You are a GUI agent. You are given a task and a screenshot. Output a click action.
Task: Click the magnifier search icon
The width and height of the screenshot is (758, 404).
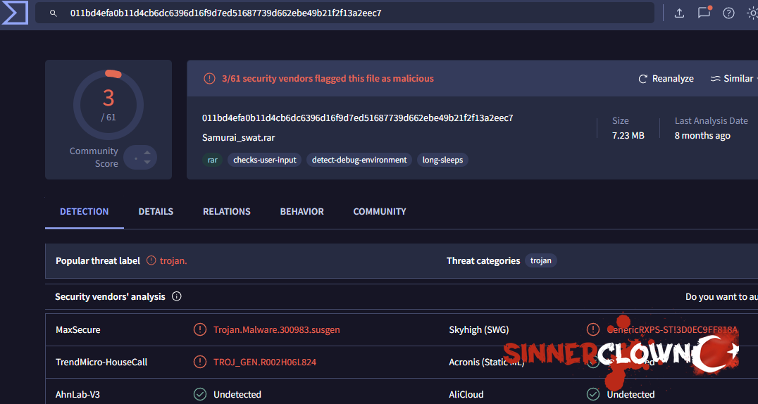[54, 13]
